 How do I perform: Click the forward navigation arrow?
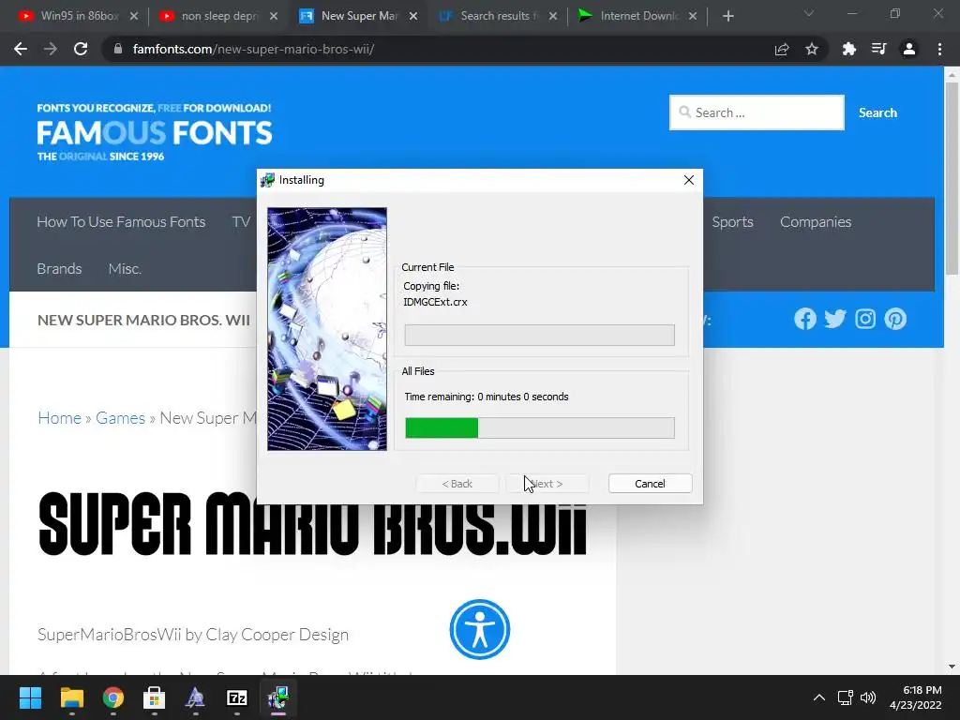coord(51,49)
